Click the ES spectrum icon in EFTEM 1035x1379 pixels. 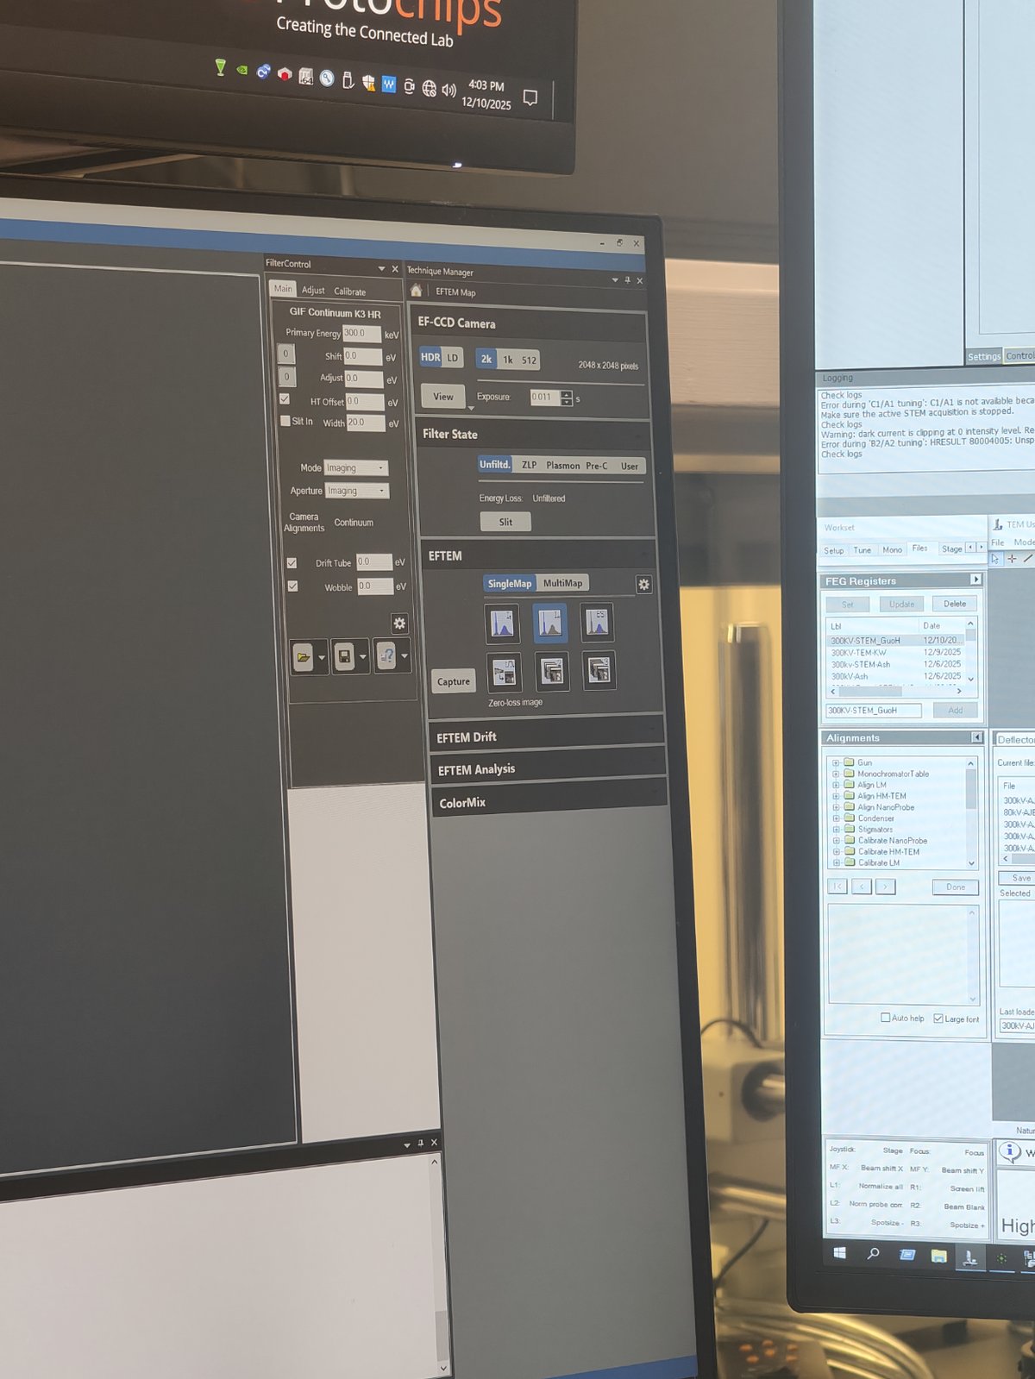[x=597, y=622]
